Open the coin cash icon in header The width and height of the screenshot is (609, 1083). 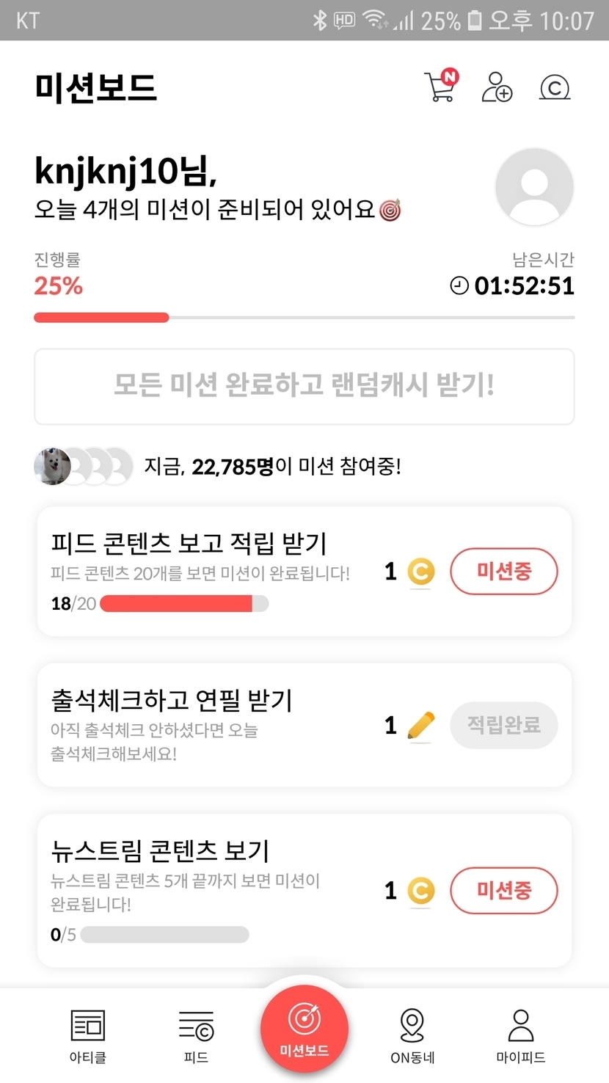555,88
